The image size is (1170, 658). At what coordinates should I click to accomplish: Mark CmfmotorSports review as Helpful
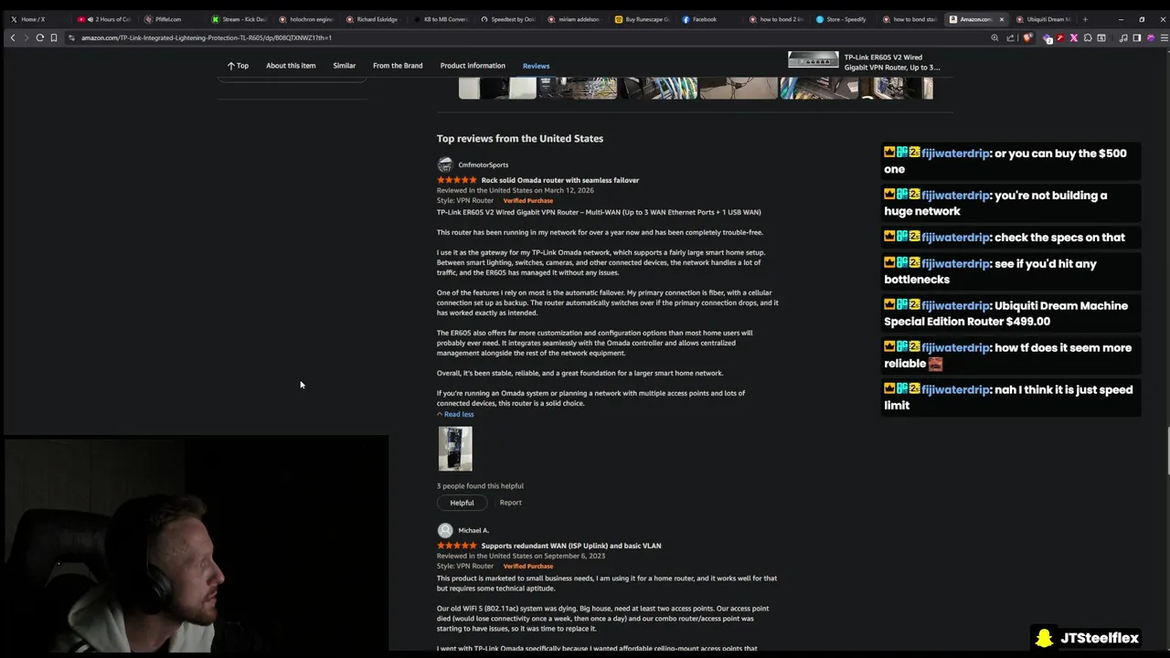pos(462,503)
